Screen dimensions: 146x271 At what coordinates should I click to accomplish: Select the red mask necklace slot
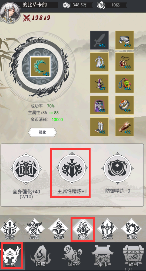tap(124, 62)
